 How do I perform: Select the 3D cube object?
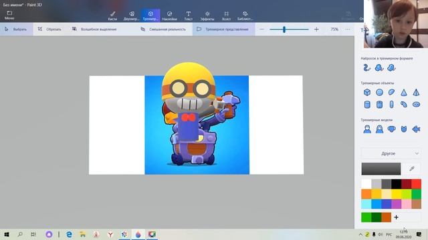[x=367, y=92]
